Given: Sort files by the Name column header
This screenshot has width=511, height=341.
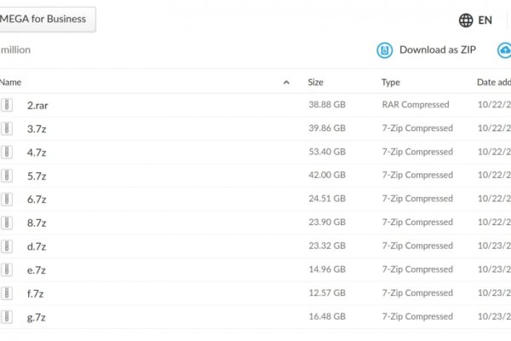Looking at the screenshot, I should 11,83.
